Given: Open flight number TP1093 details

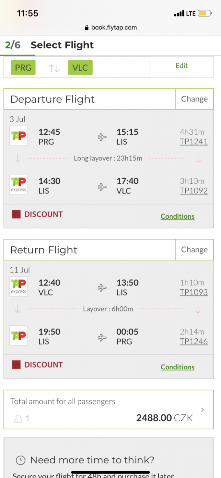Looking at the screenshot, I should coord(194,293).
